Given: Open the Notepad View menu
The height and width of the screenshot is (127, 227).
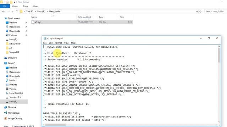Looking at the screenshot, I should pyautogui.click(x=66, y=43).
